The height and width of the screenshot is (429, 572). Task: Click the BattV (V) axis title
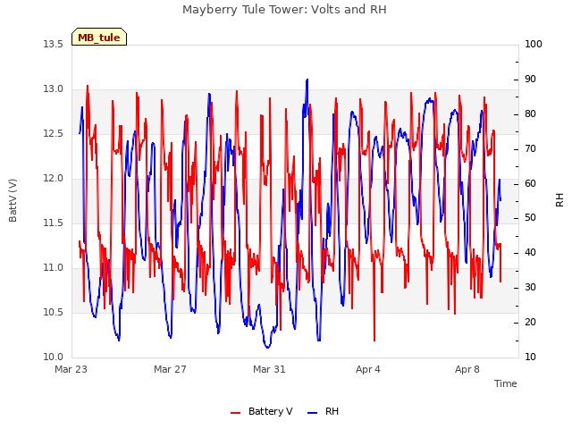13,200
